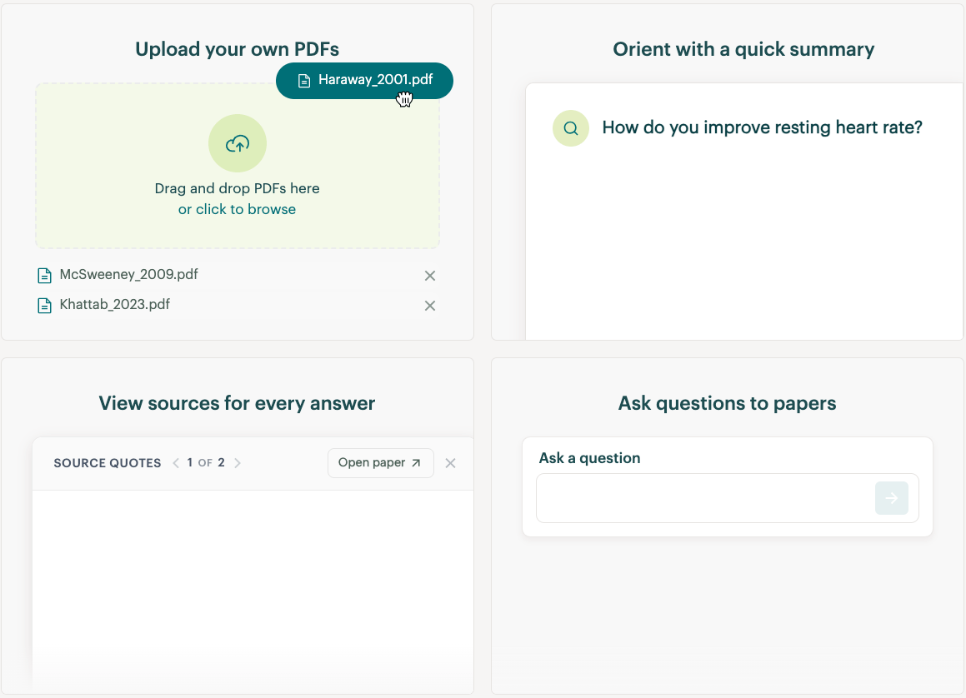Viewport: 966px width, 698px height.
Task: Click the Open paper button
Action: click(x=380, y=463)
